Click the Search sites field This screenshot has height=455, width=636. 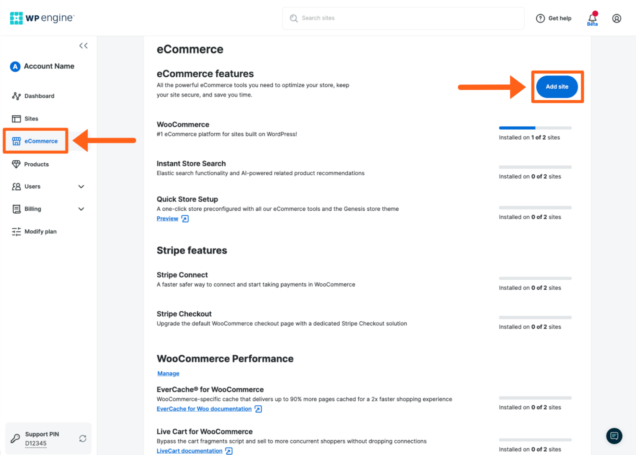point(403,18)
